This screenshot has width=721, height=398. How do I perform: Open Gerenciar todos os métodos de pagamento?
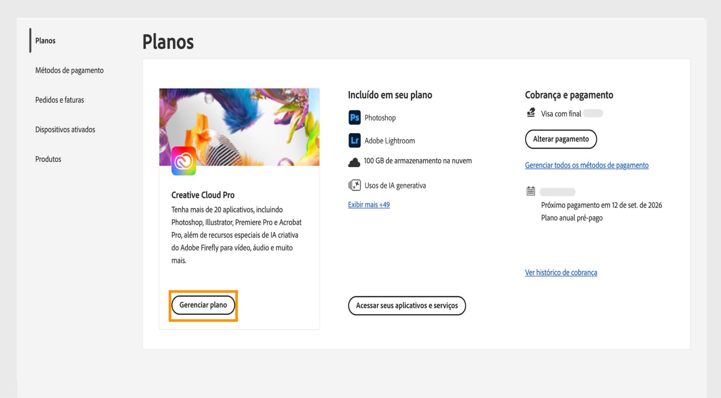pos(587,165)
